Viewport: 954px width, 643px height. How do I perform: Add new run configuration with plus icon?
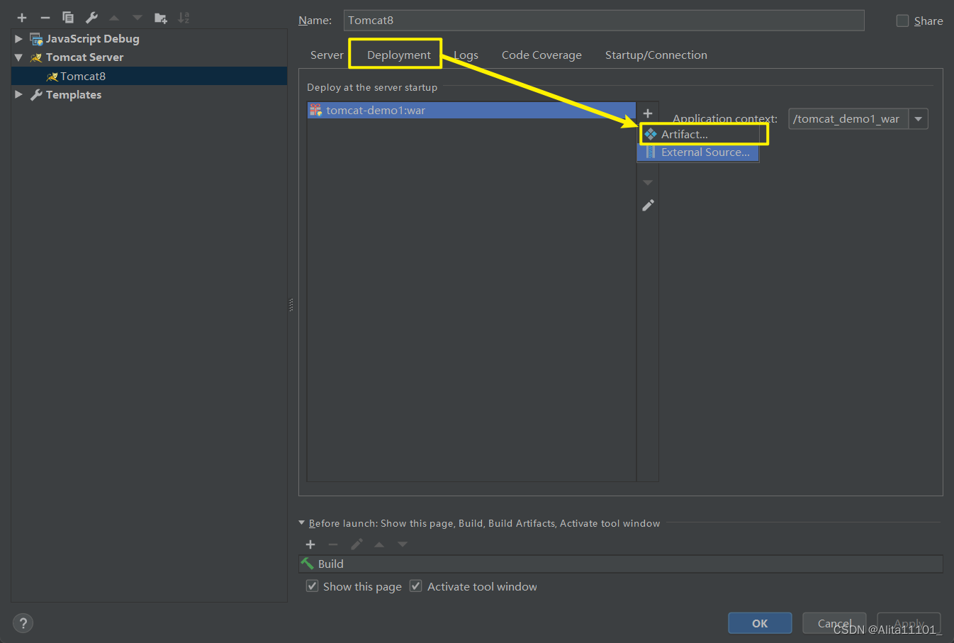click(x=22, y=18)
